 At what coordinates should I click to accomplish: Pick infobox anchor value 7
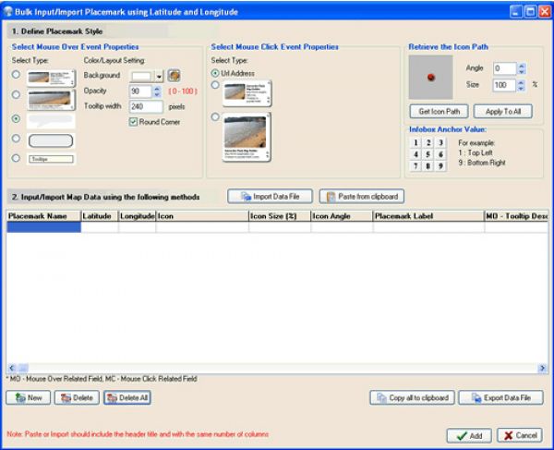[415, 166]
